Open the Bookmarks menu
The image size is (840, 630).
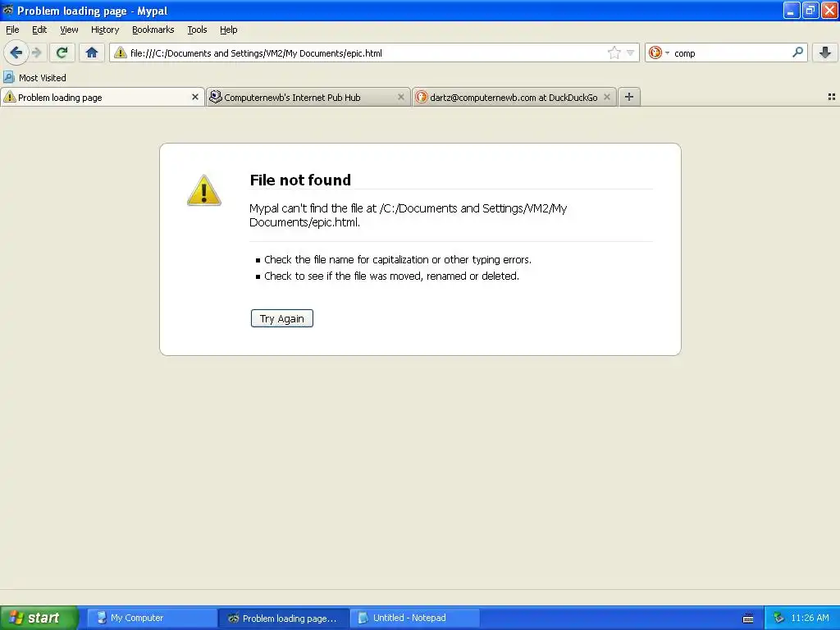point(153,30)
